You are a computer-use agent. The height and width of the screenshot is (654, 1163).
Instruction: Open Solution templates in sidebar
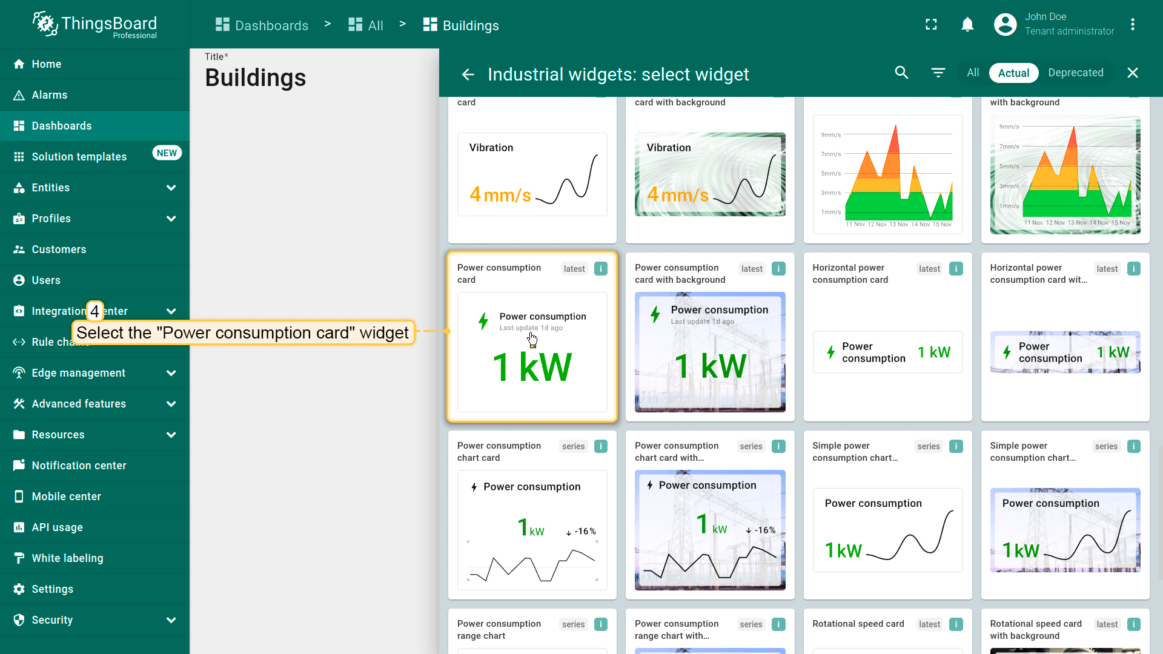tap(79, 157)
